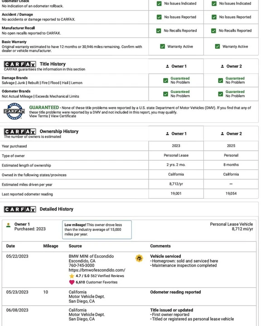Click Owner 2 person icon in Ownership History

pos(222,134)
